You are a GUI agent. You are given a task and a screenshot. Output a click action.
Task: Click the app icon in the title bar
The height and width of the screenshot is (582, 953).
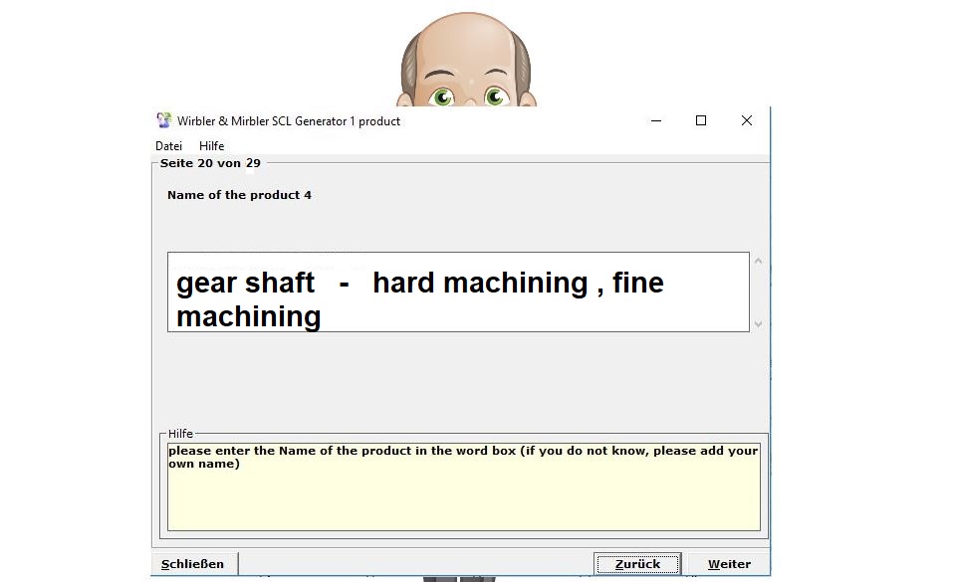164,120
